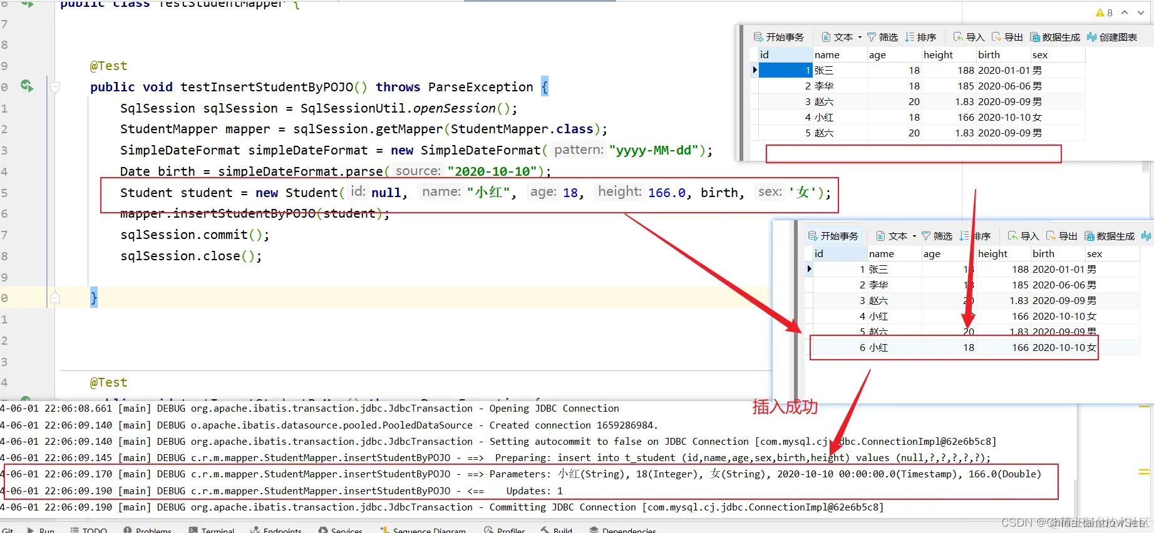Select the sex column header in six-row table

click(x=1112, y=253)
